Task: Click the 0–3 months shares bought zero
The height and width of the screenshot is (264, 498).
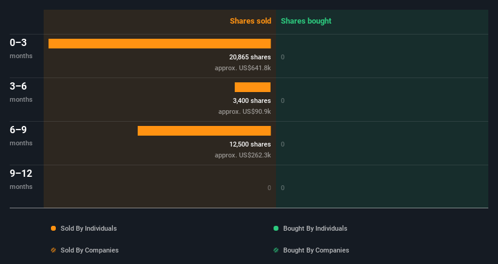Action: click(x=283, y=57)
